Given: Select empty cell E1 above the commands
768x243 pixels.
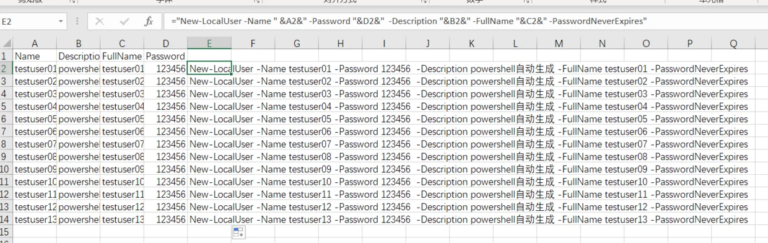Looking at the screenshot, I should (209, 56).
